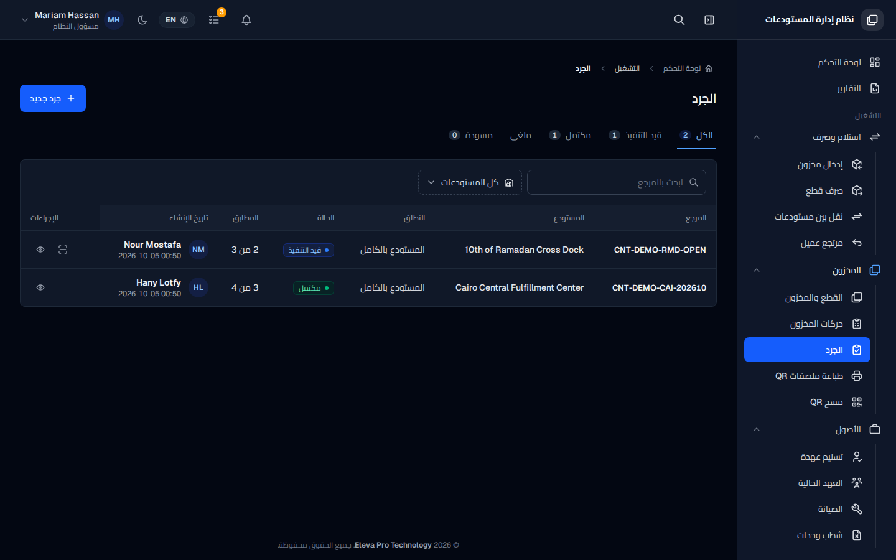Focus the ابحث بالمرجع search field
The width and height of the screenshot is (896, 560).
click(x=617, y=182)
